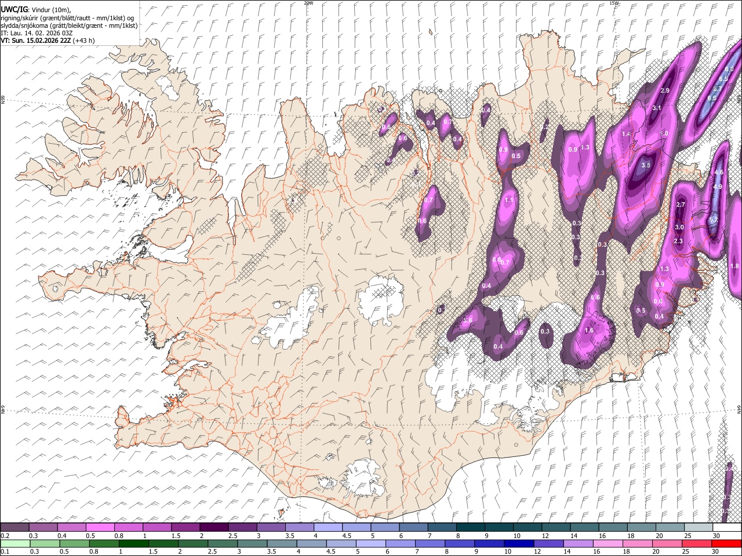This screenshot has width=742, height=556.
Task: Click the 'UWC/IG: Vindur (10m)' title text
Action: point(36,10)
